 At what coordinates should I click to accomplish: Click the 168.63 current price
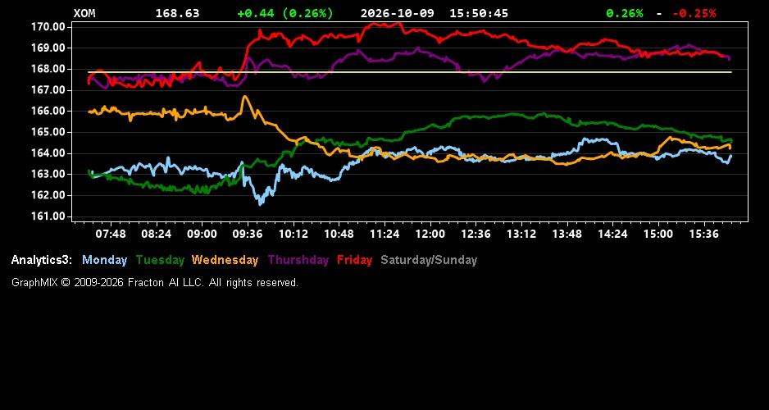click(x=178, y=13)
